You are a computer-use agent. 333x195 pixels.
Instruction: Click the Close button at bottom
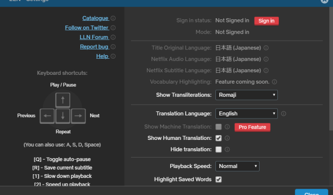tap(311, 192)
